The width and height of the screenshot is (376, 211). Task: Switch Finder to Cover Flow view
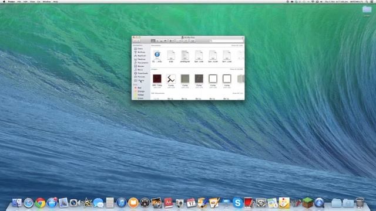click(165, 41)
